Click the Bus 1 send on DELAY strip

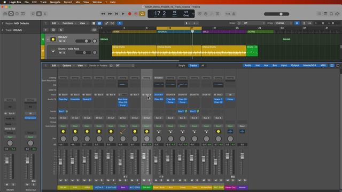(62, 111)
